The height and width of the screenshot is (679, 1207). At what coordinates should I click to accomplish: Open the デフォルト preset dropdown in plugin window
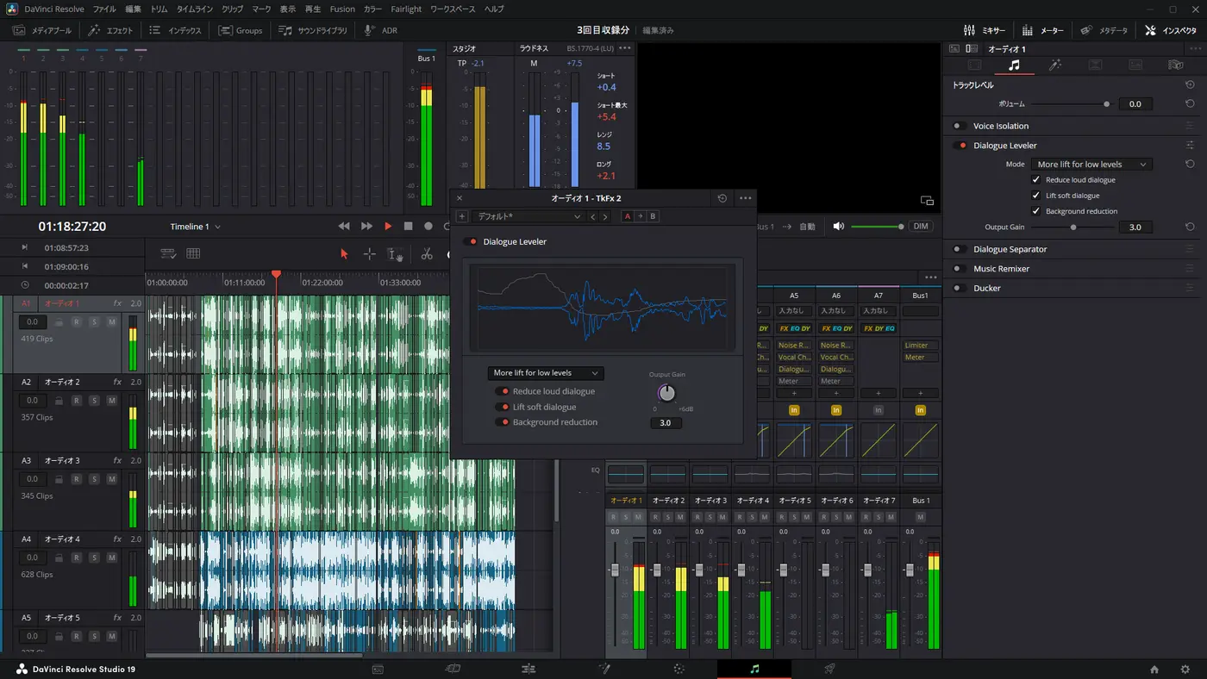[x=528, y=216]
